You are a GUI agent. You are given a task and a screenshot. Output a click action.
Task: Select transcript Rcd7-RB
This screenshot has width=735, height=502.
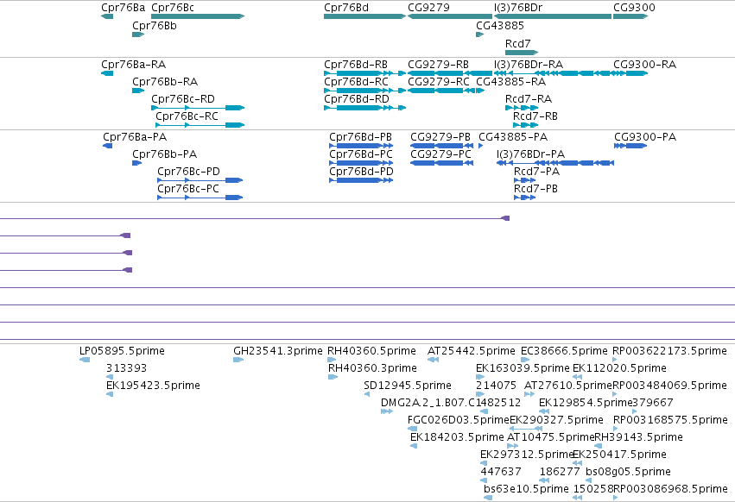(525, 125)
